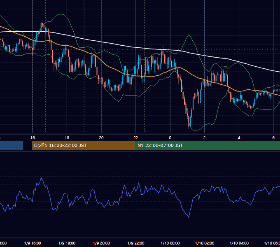Click the NY 22:00-07:00 JST session bar
Viewport: 280px width, 247px height.
(207, 145)
